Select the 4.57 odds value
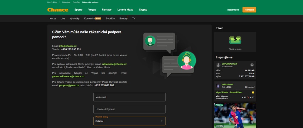 252,98
